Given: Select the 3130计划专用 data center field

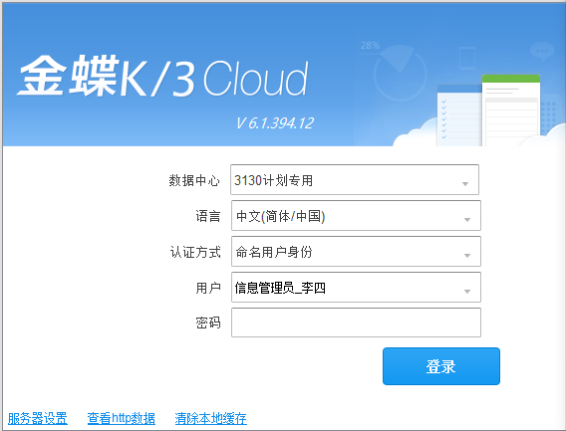Looking at the screenshot, I should tap(355, 179).
